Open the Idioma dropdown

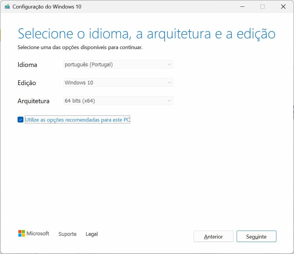[118, 64]
